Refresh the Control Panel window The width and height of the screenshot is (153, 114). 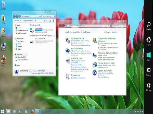[110, 26]
